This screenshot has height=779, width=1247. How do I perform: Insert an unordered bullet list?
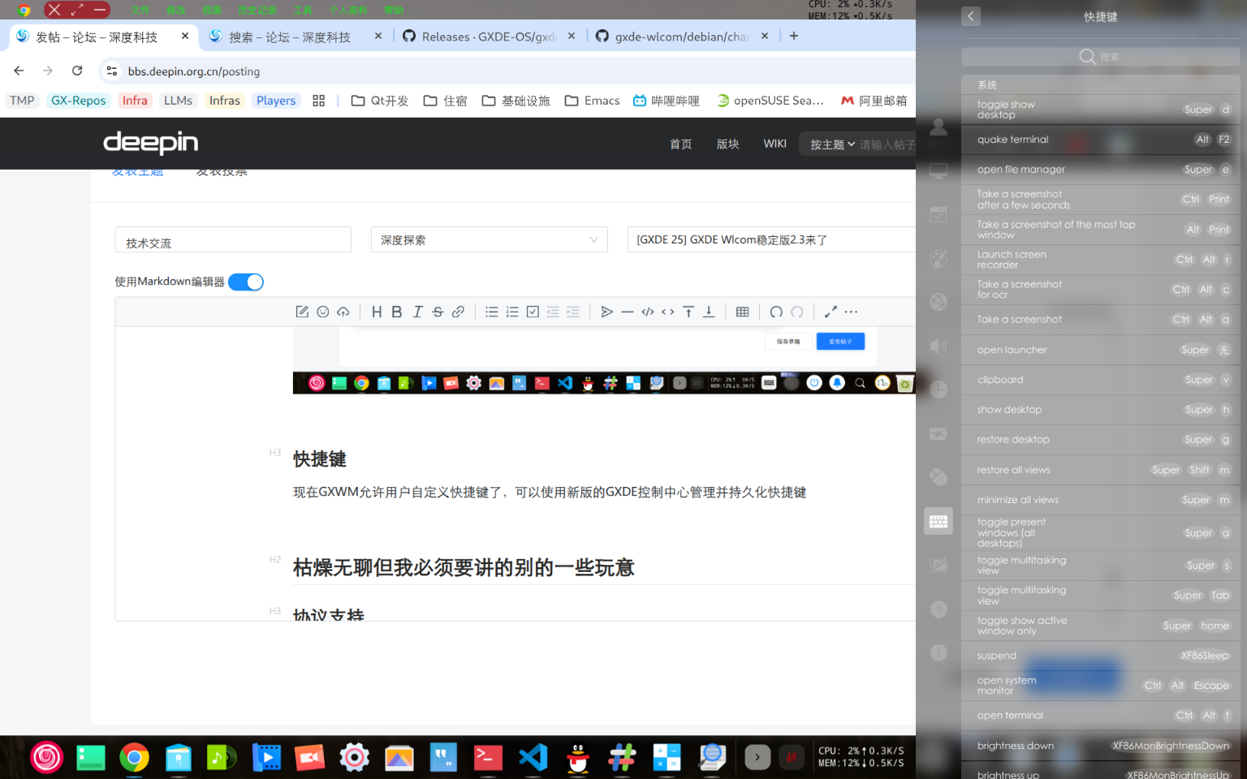[x=492, y=312]
